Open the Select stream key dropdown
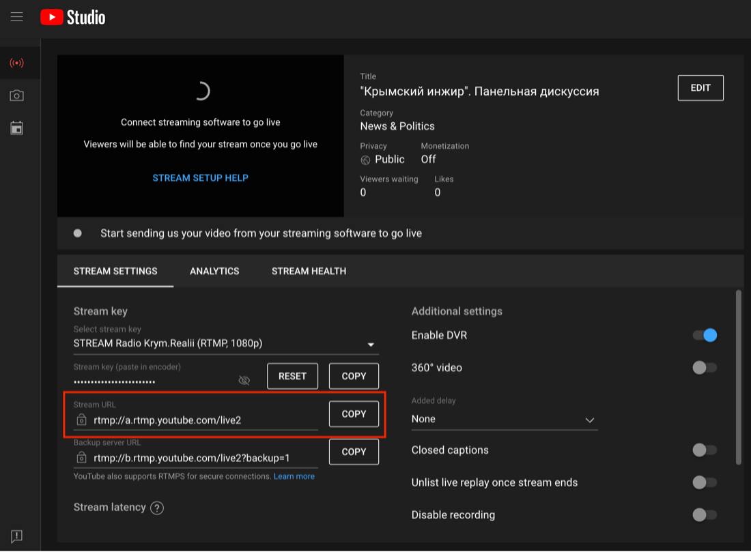751x554 pixels. click(226, 344)
